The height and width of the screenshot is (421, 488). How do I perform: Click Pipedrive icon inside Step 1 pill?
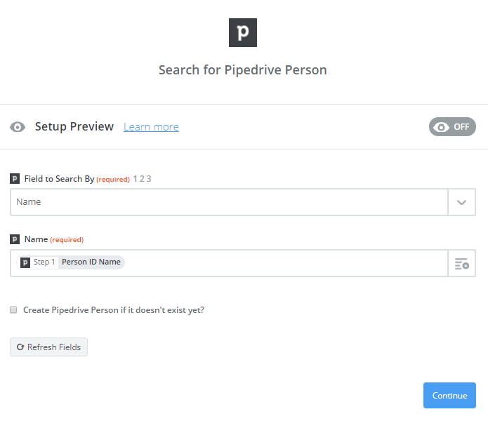[25, 262]
